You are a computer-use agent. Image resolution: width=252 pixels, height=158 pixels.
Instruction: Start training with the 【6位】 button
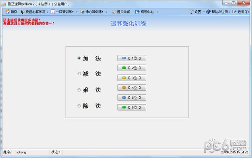[x=132, y=108]
